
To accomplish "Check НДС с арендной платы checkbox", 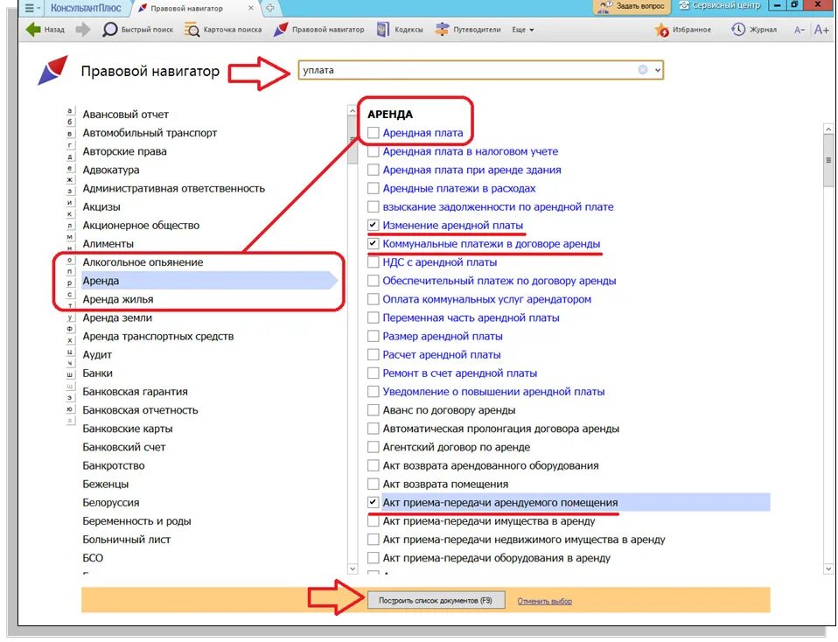I will click(x=373, y=262).
